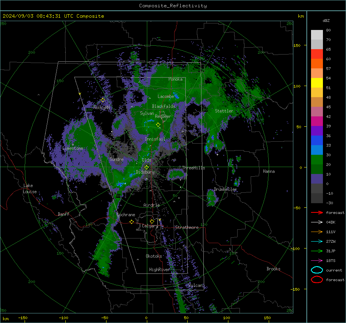Pick the violet swatch beside 39
Image resolution: width=346 pixels, height=323 pixels.
[x=317, y=131]
